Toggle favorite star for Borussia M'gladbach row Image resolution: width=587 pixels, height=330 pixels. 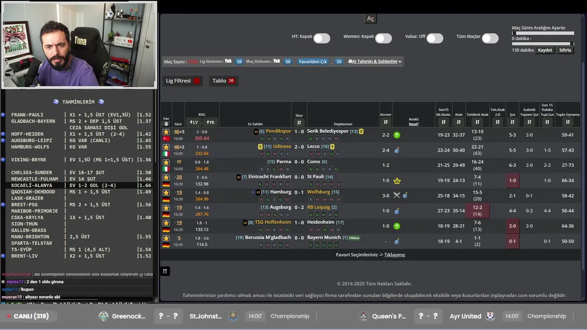tap(166, 238)
